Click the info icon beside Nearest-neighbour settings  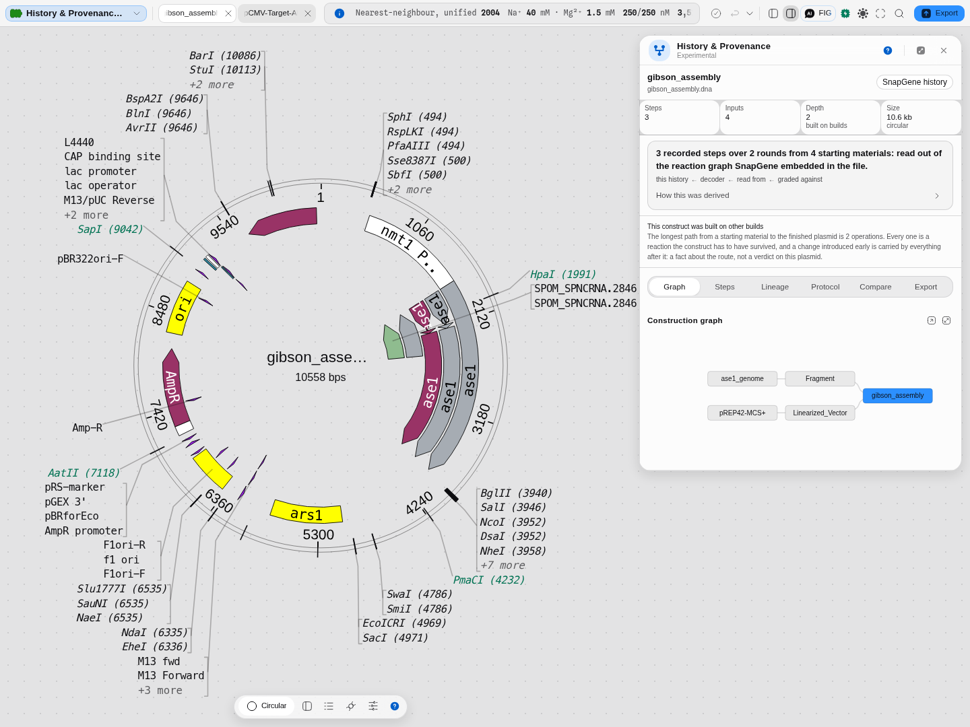point(339,13)
